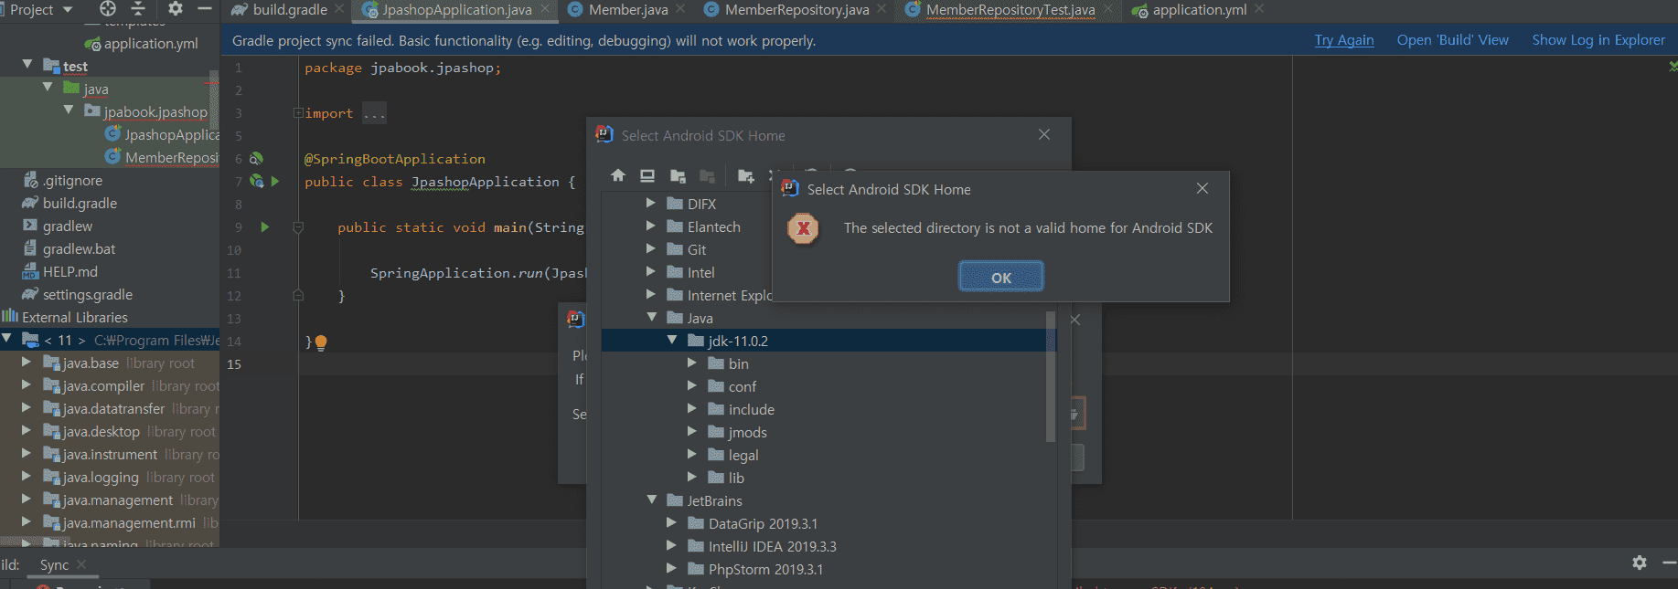Image resolution: width=1678 pixels, height=589 pixels.
Task: Switch to MemberRepositoryTest.java tab
Action: tap(1010, 10)
